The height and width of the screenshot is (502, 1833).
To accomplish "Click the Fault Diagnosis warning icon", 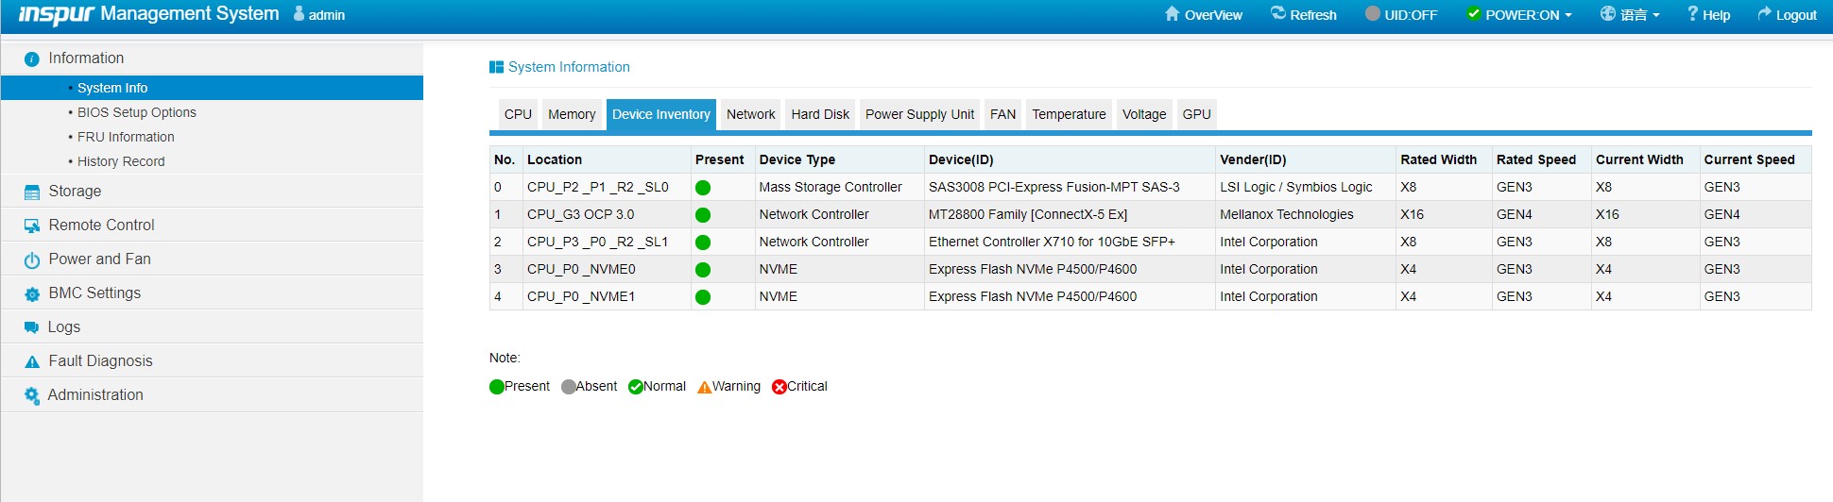I will [32, 361].
